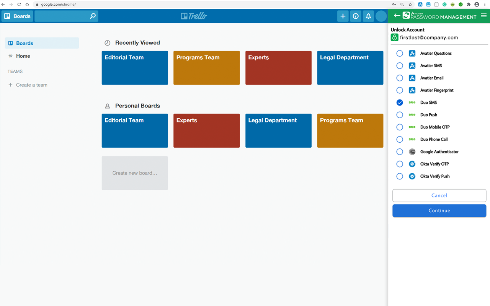Click the Personal Boards person icon
Viewport: 490px width, 306px height.
click(108, 106)
